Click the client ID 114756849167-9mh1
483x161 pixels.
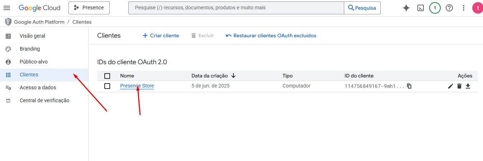pyautogui.click(x=375, y=86)
